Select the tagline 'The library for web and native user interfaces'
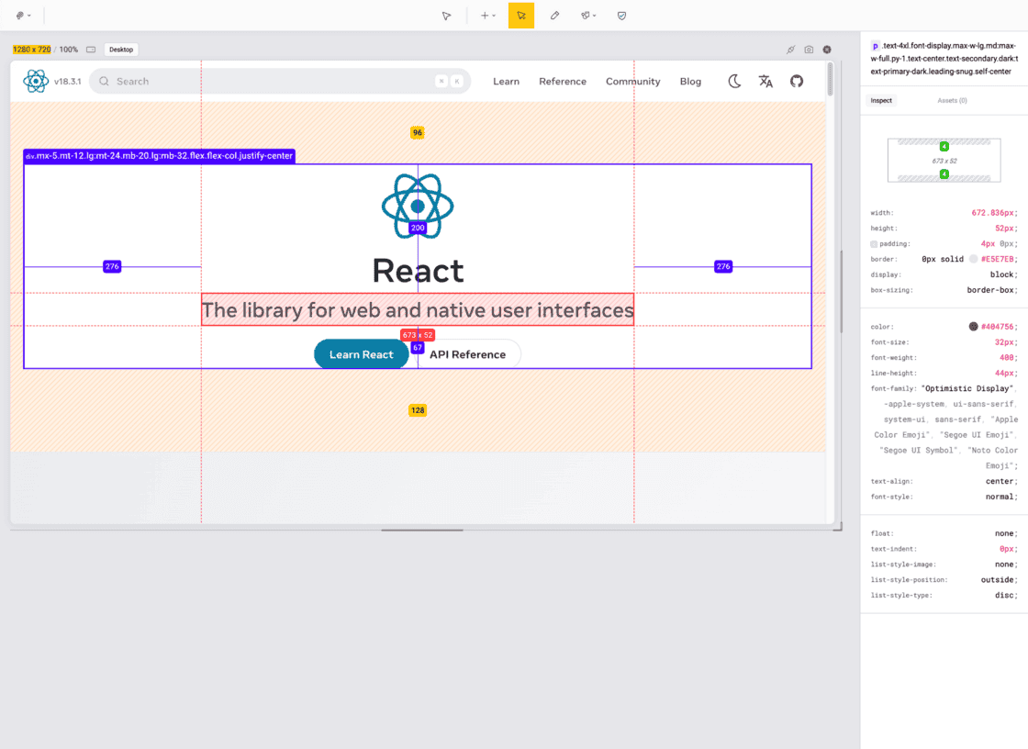Viewport: 1028px width, 749px height. pyautogui.click(x=418, y=309)
